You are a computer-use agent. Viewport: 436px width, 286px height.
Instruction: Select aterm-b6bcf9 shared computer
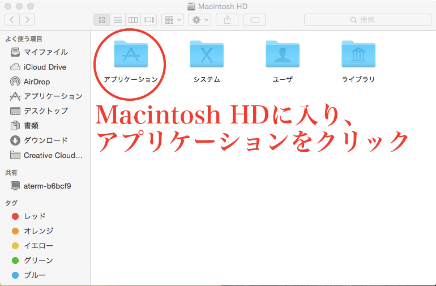tap(45, 186)
